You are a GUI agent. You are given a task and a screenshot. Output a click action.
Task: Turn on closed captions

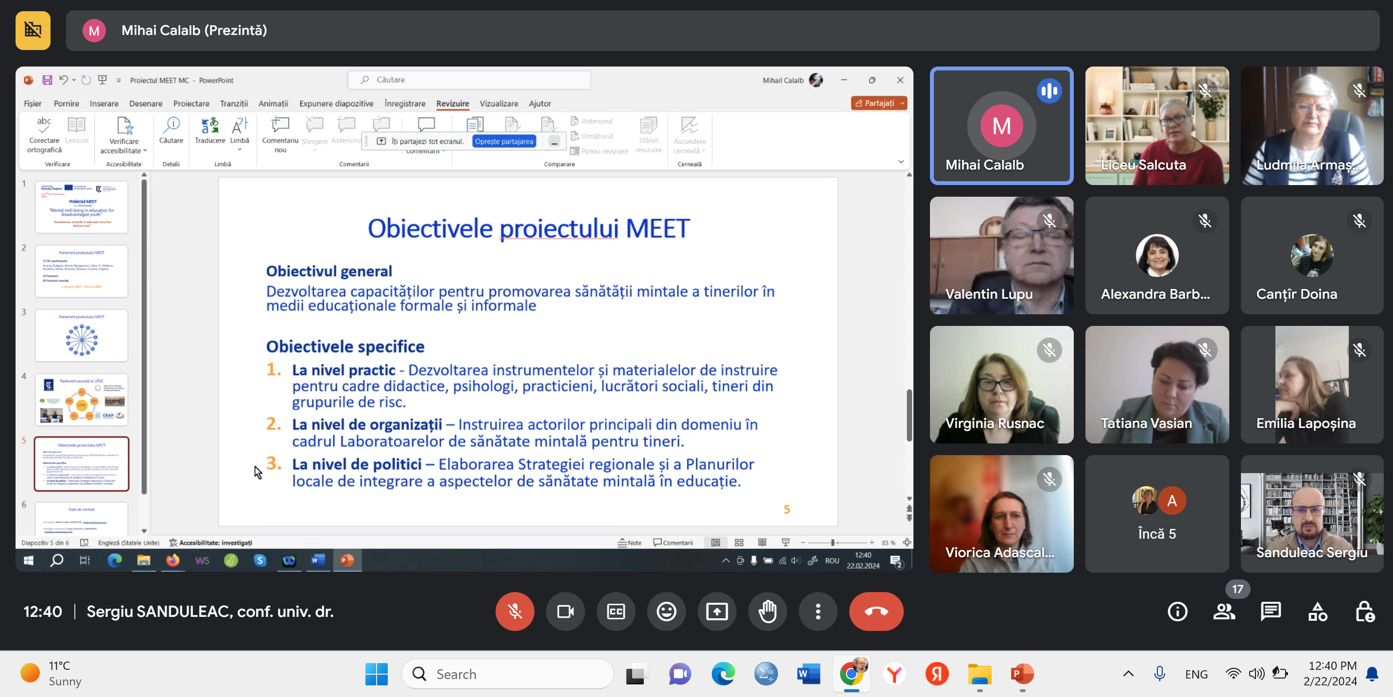[x=616, y=612]
